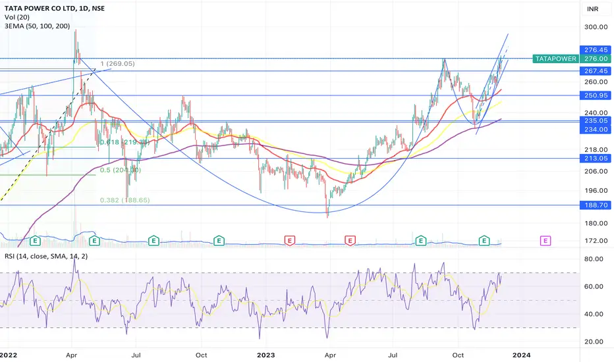Select the RSI (14, close, SMA, 14, 2) legend

tap(46, 256)
